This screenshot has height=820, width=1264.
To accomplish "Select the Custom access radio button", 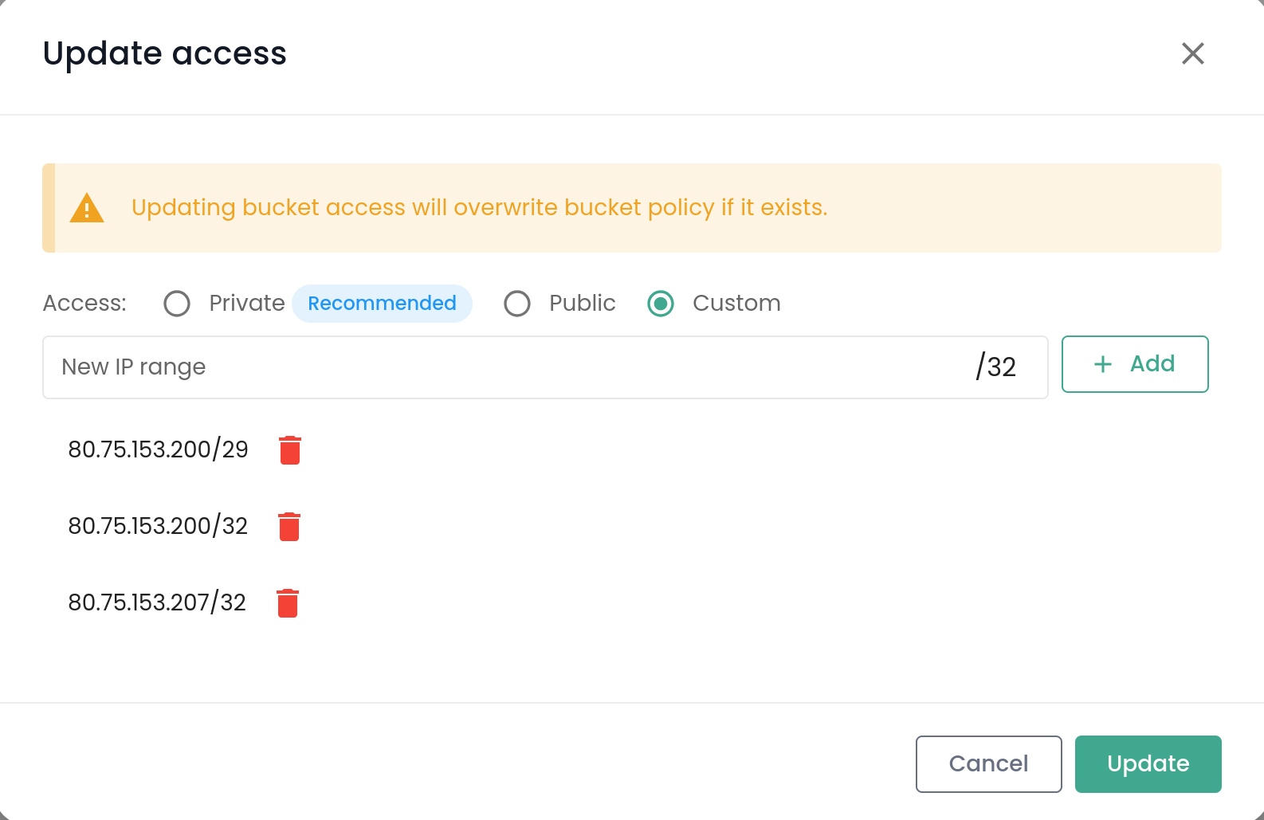I will pyautogui.click(x=661, y=304).
